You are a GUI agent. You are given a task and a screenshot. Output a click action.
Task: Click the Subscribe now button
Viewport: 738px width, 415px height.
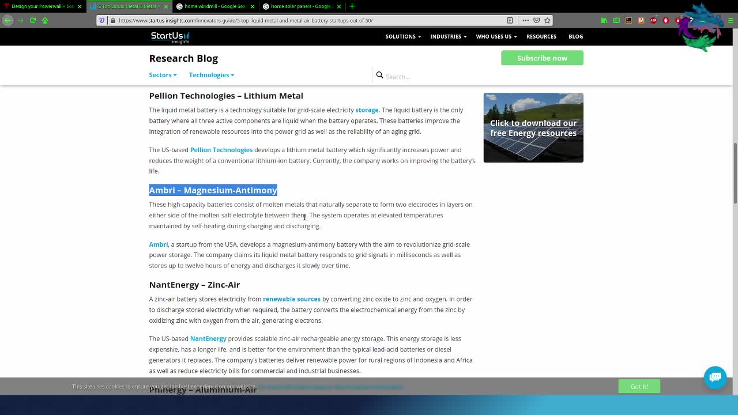tap(542, 58)
